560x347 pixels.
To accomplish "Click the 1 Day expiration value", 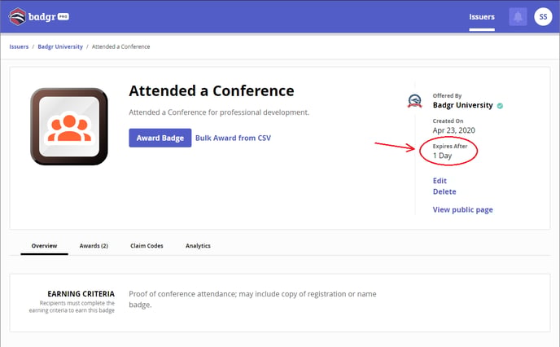I will (x=443, y=156).
